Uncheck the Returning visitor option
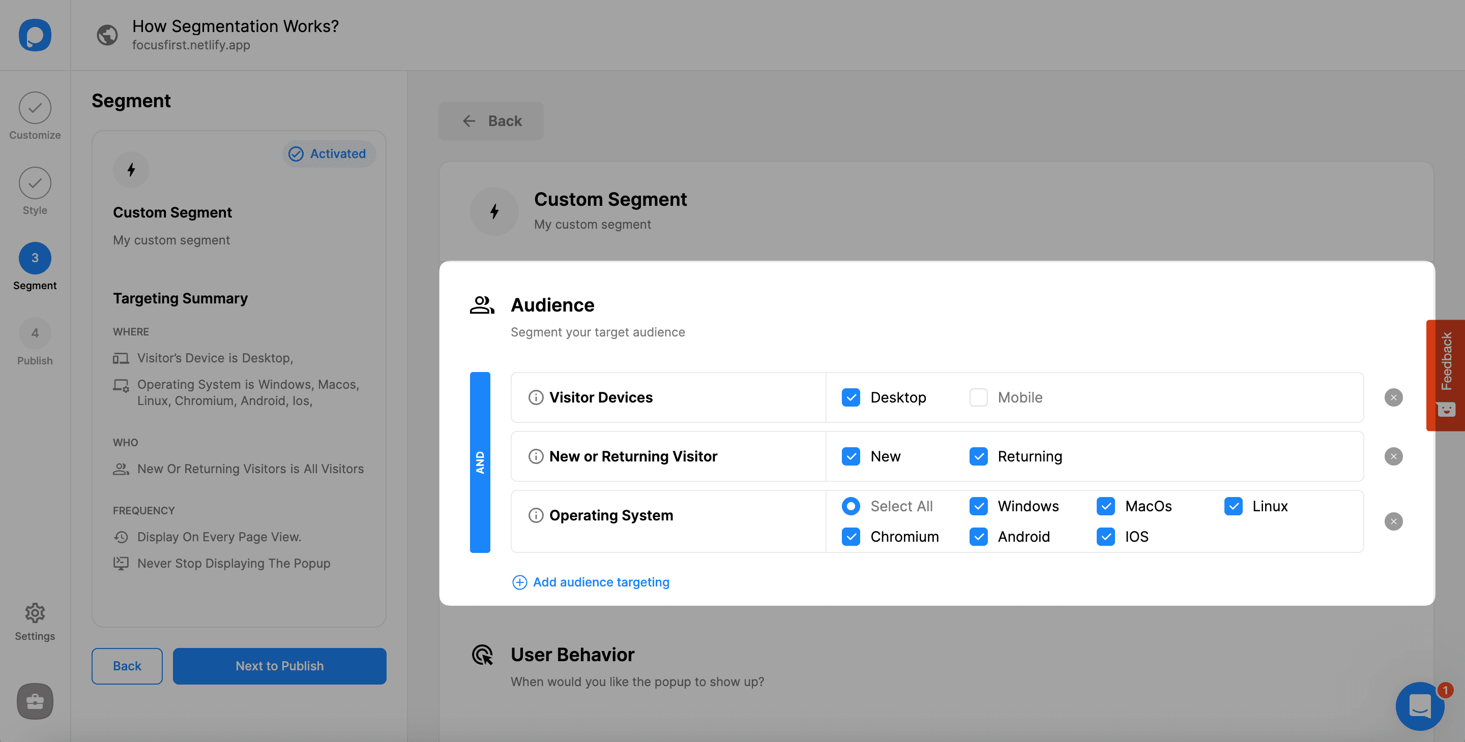This screenshot has width=1465, height=742. (978, 456)
